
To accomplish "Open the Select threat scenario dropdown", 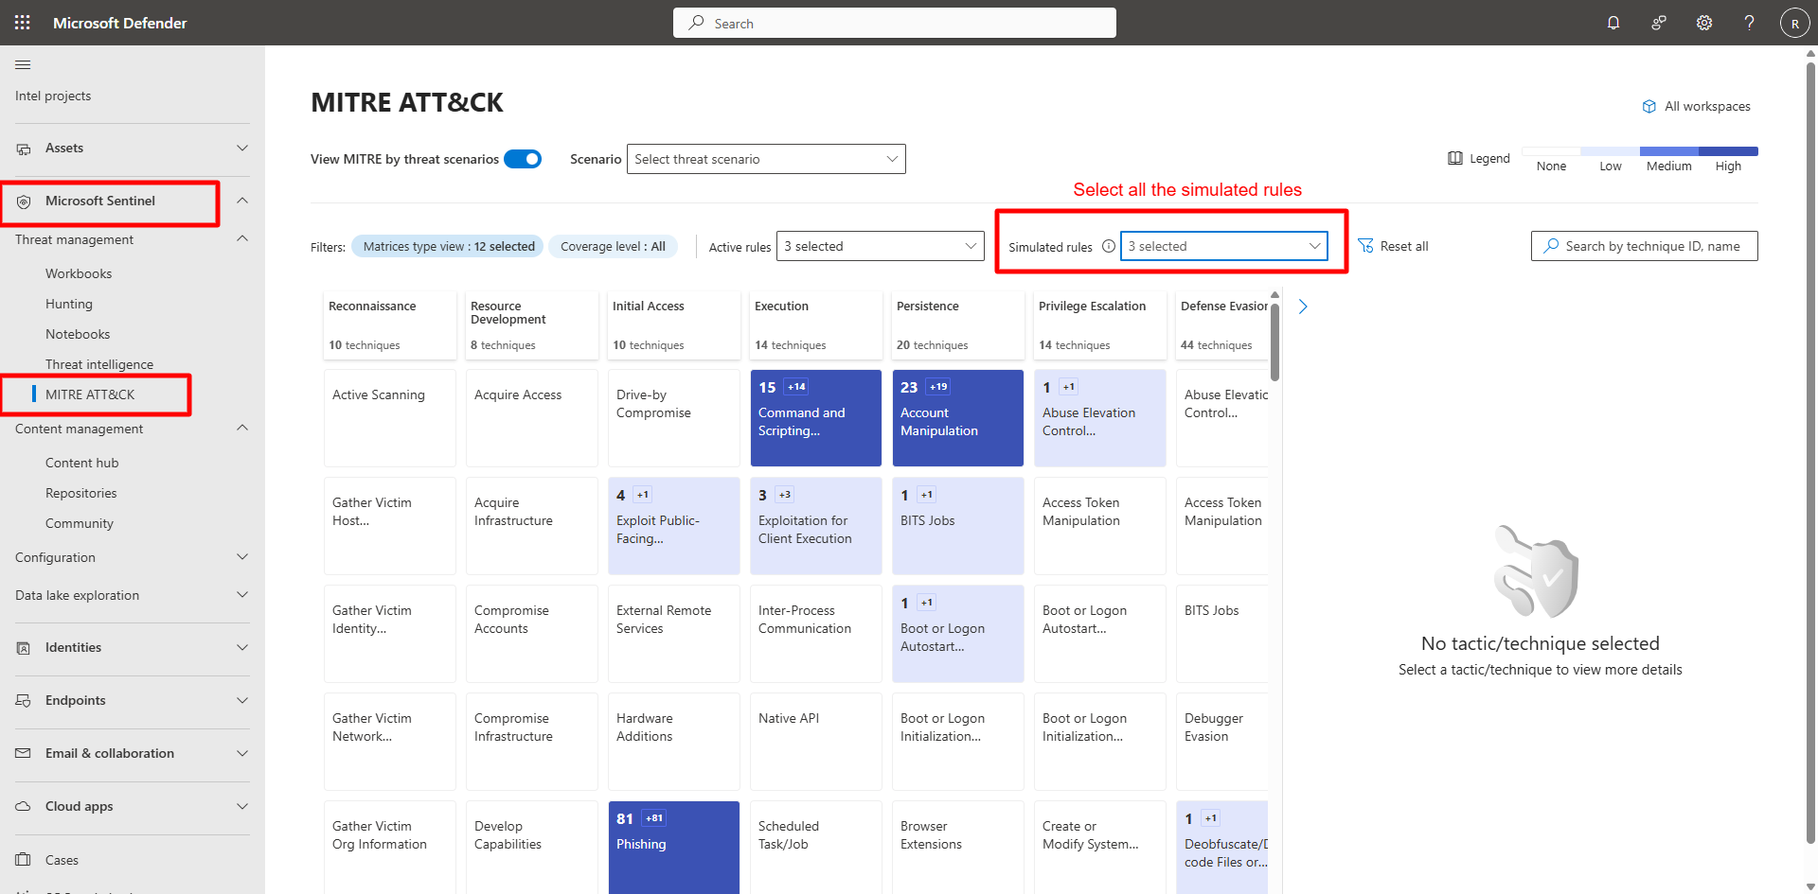I will pos(766,159).
